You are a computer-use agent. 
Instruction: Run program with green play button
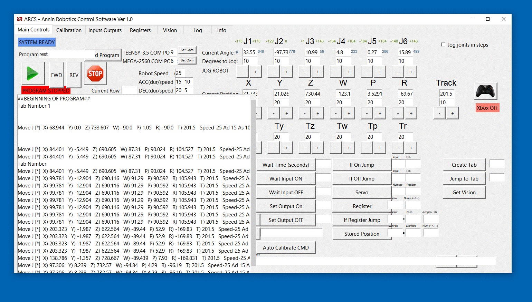click(33, 73)
